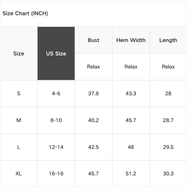The width and height of the screenshot is (187, 187).
Task: Select the S size row label
Action: point(19,93)
